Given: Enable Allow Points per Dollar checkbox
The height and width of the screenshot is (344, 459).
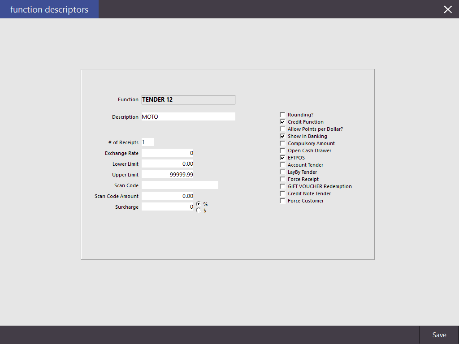Looking at the screenshot, I should tap(282, 129).
